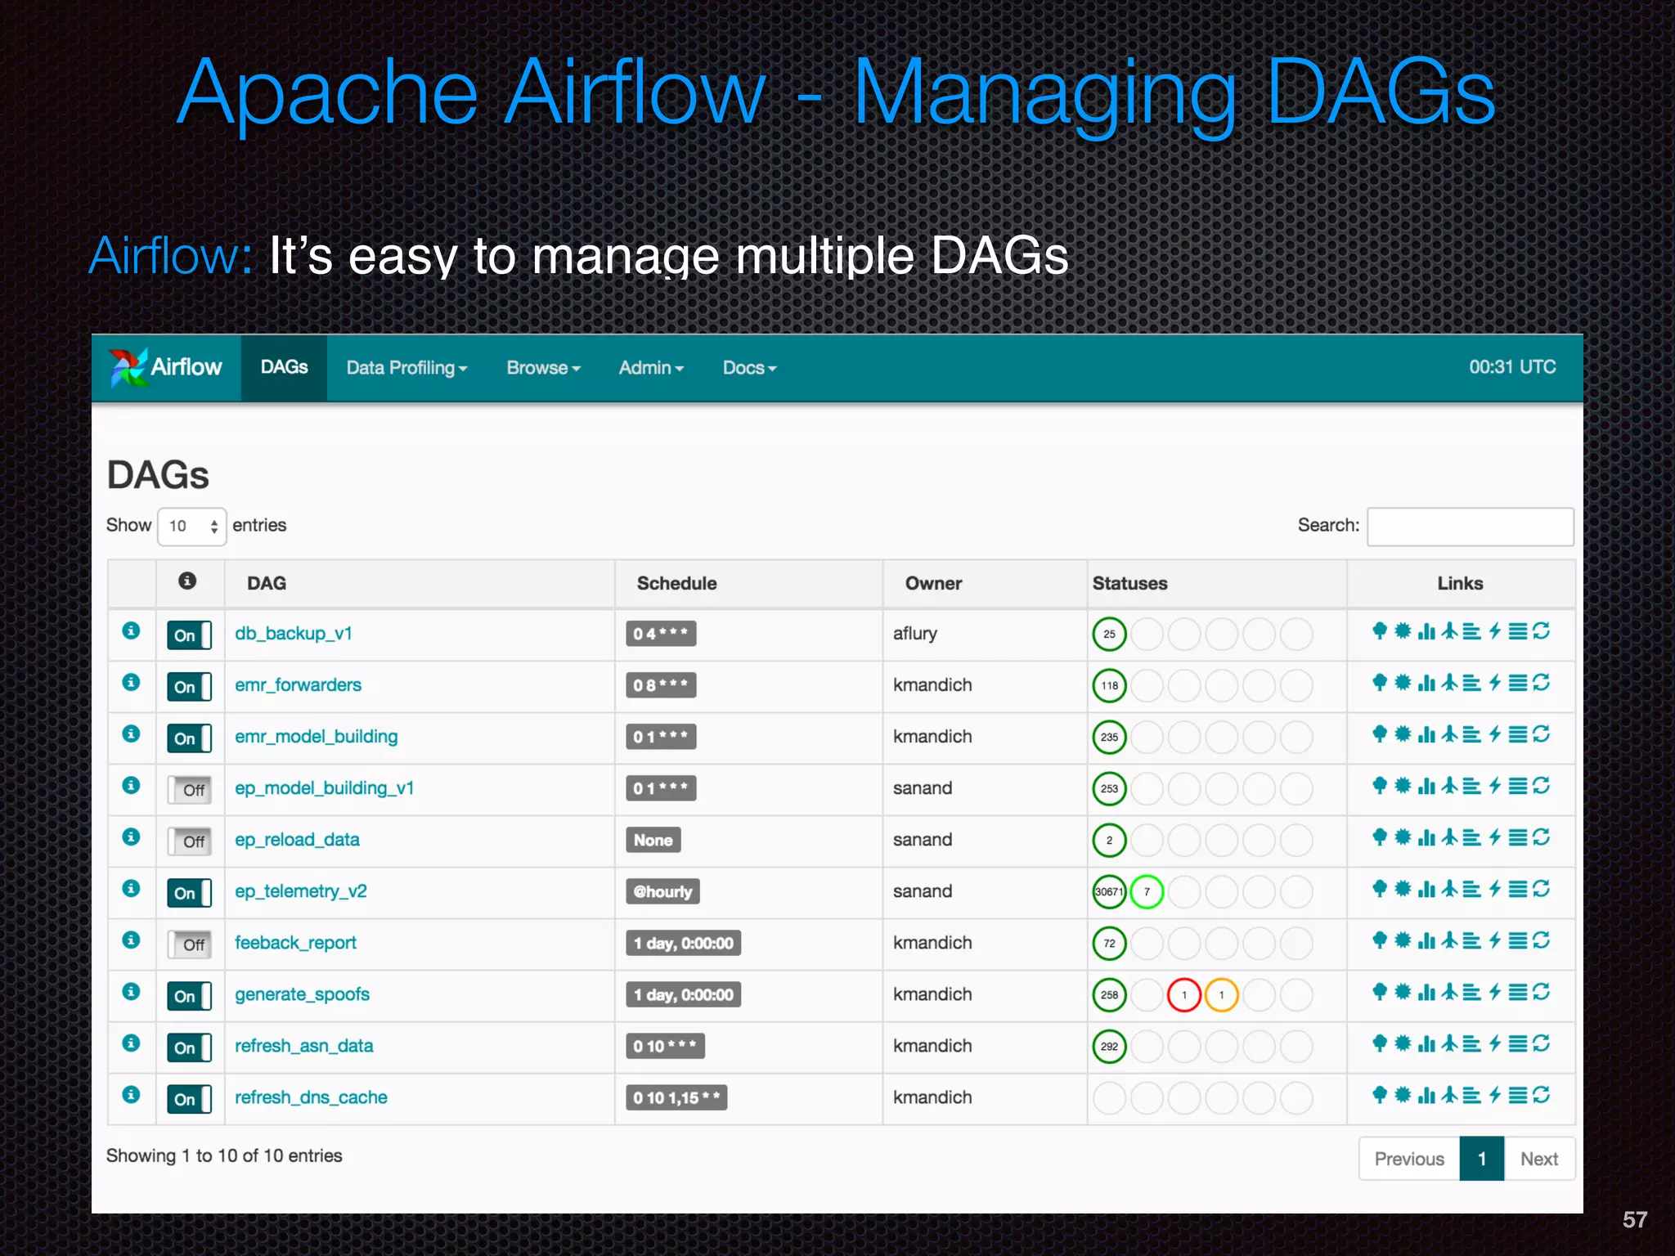Toggle refresh_asn_data DAG switch

[x=190, y=1047]
